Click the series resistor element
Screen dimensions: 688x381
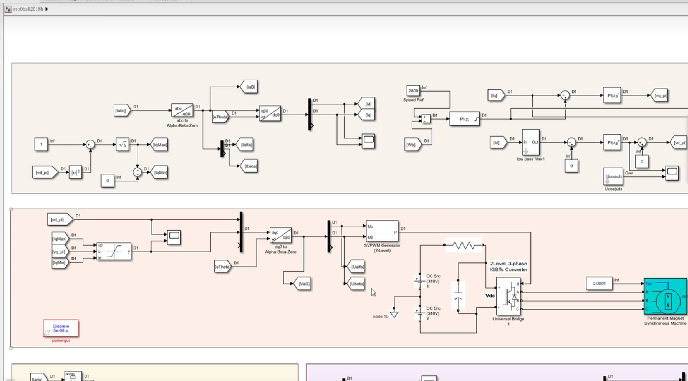pyautogui.click(x=464, y=245)
